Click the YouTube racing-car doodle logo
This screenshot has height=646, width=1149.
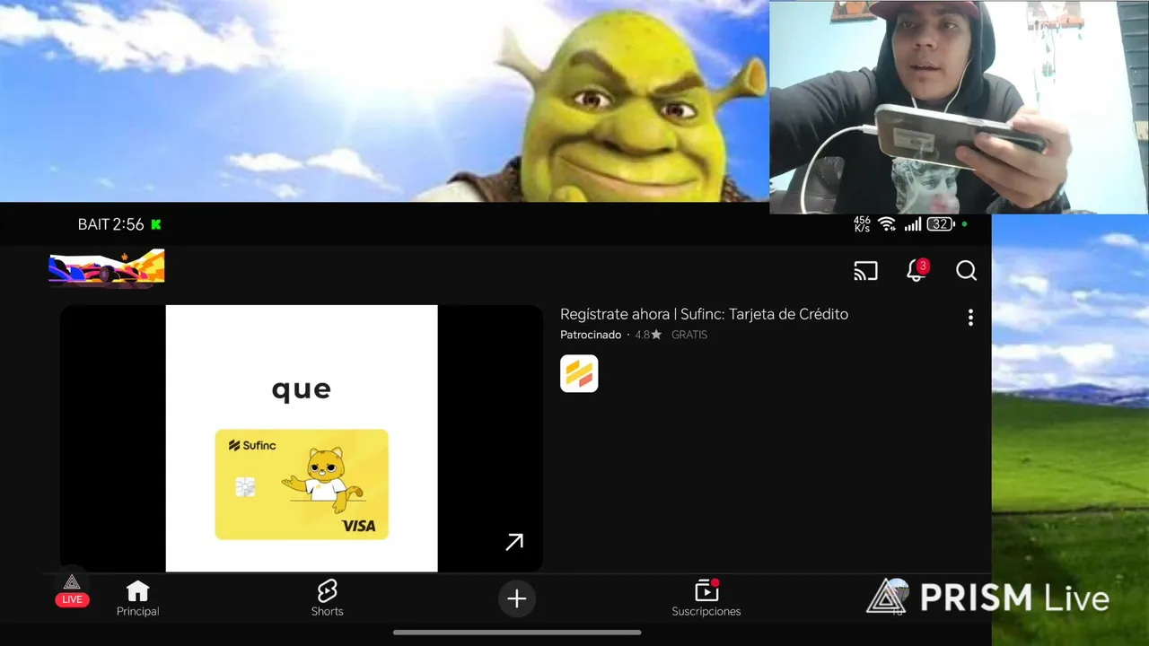[x=107, y=268]
